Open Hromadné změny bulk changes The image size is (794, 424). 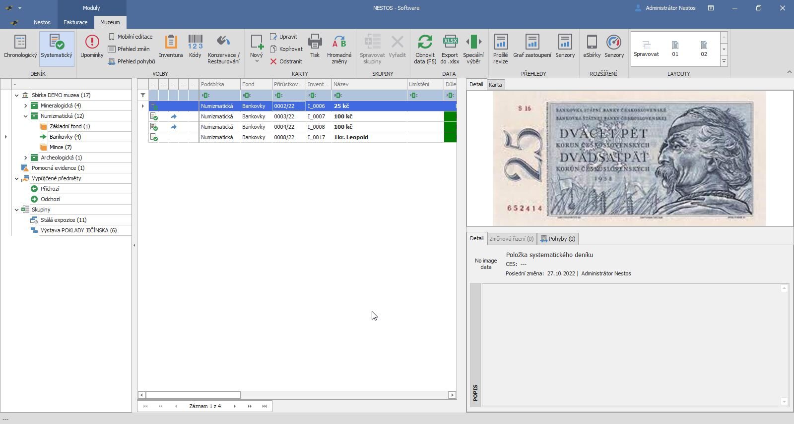coord(339,49)
